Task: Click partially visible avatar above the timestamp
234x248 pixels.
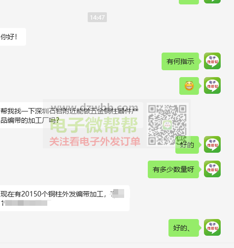Action: (x=212, y=1)
